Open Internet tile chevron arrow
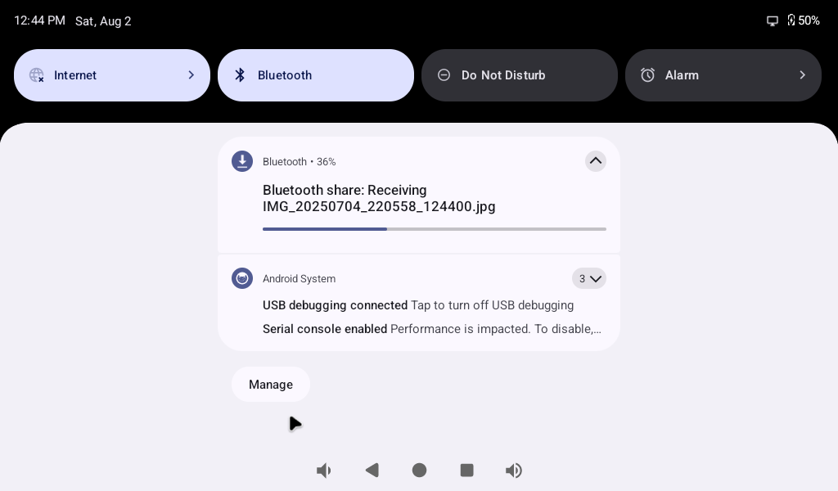This screenshot has height=491, width=838. click(191, 75)
